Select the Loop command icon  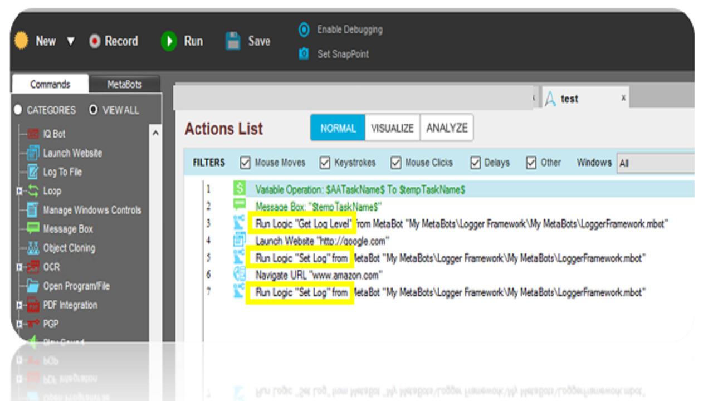[x=34, y=191]
